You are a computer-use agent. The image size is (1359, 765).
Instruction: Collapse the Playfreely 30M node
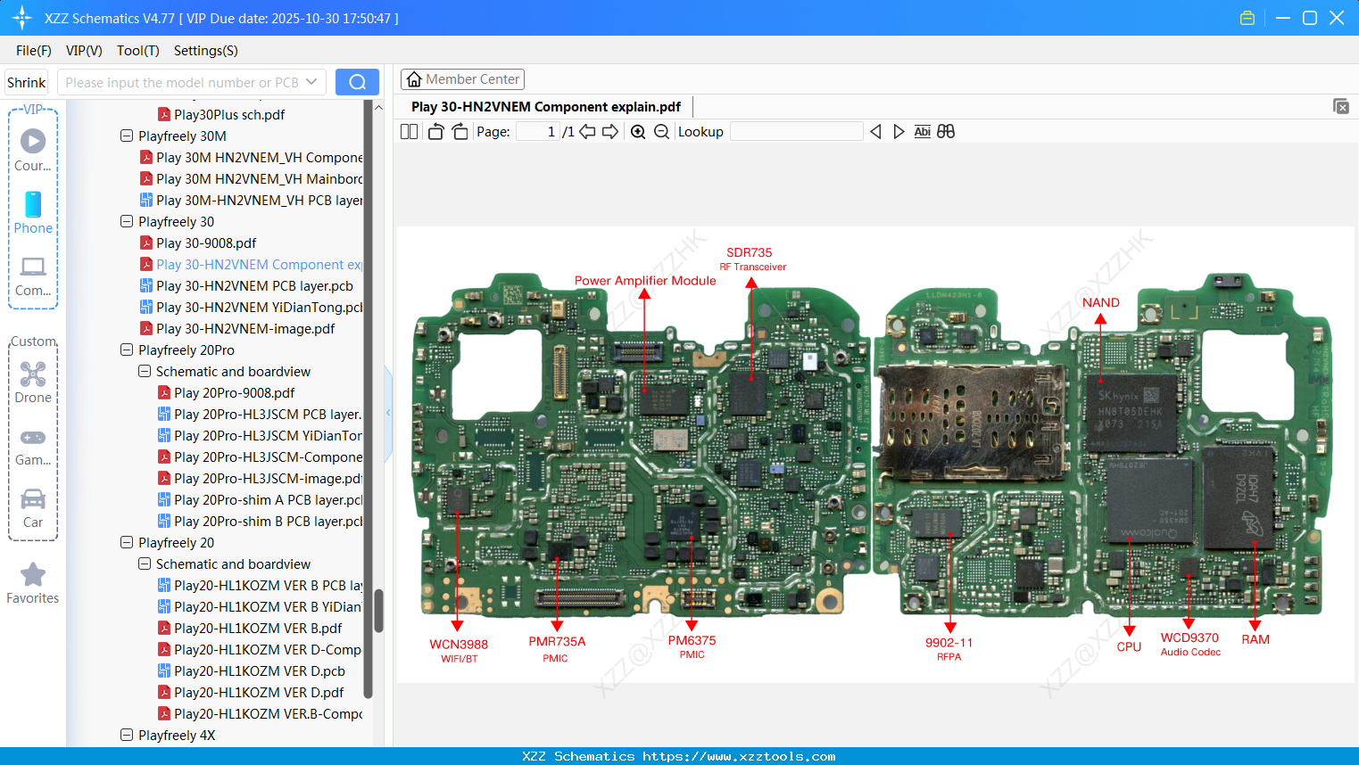tap(127, 136)
